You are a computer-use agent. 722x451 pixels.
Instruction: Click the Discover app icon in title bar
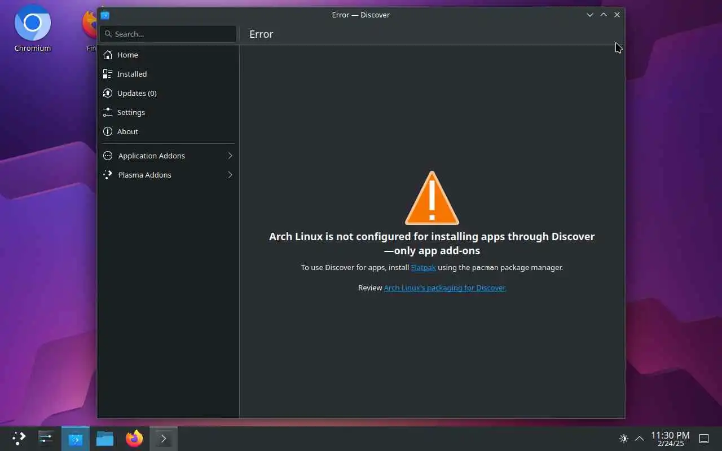(105, 15)
